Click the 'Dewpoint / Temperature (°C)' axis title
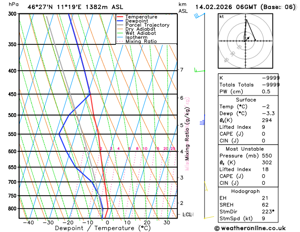The image size is (300, 232). [x=103, y=228]
